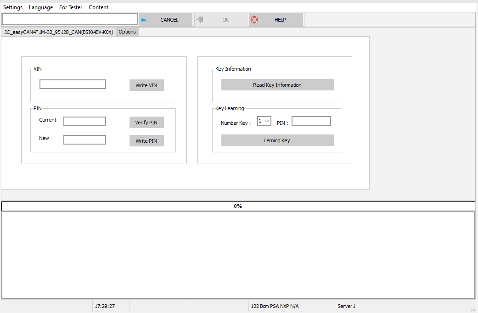Click the Current PIN input box
The width and height of the screenshot is (478, 313).
tap(84, 121)
